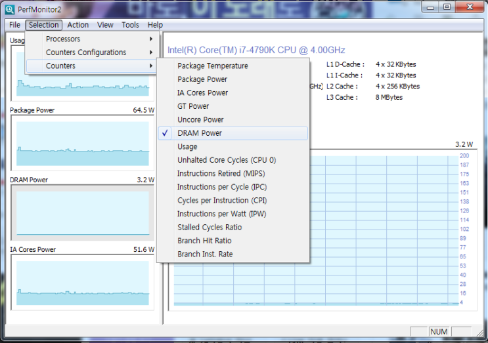Choose Instructions Retired (MIPS)
Image resolution: width=488 pixels, height=343 pixels.
(x=233, y=173)
